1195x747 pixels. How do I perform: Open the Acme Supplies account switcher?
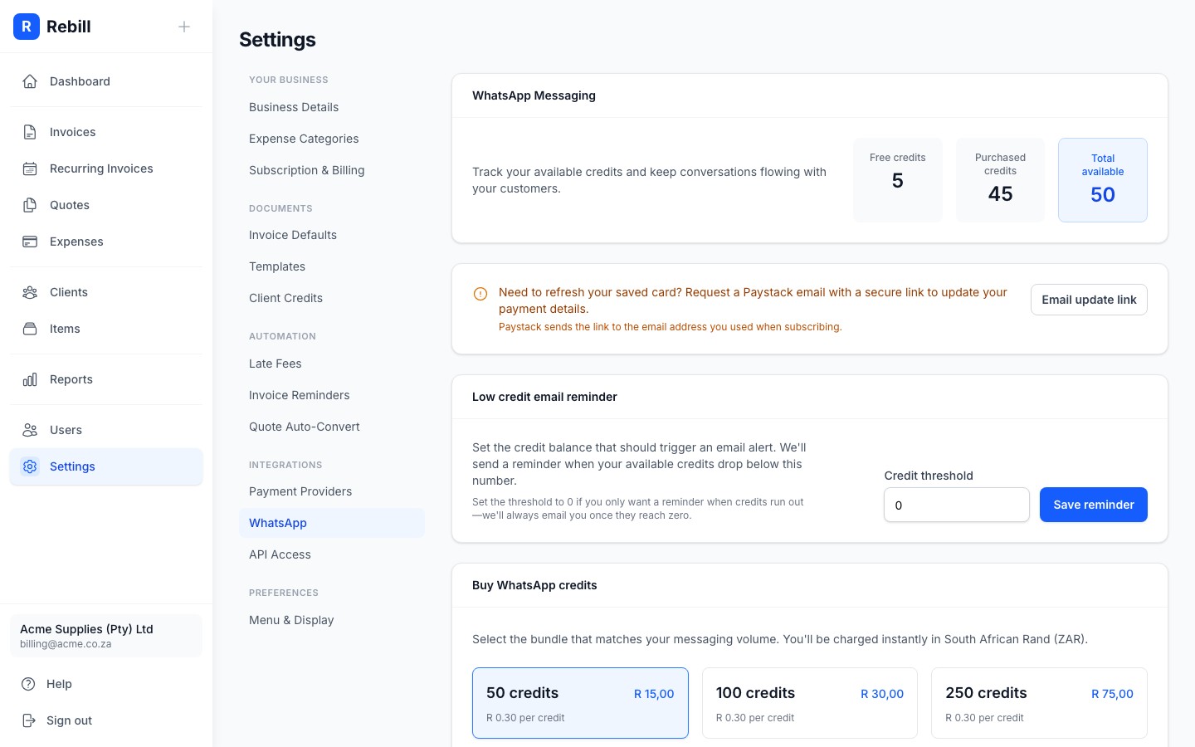pyautogui.click(x=106, y=636)
